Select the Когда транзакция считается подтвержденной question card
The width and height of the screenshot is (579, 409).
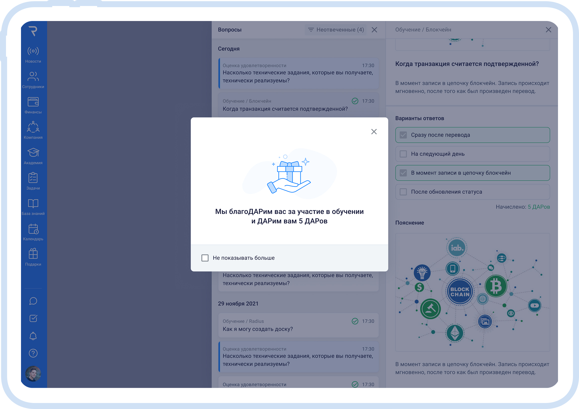point(298,105)
